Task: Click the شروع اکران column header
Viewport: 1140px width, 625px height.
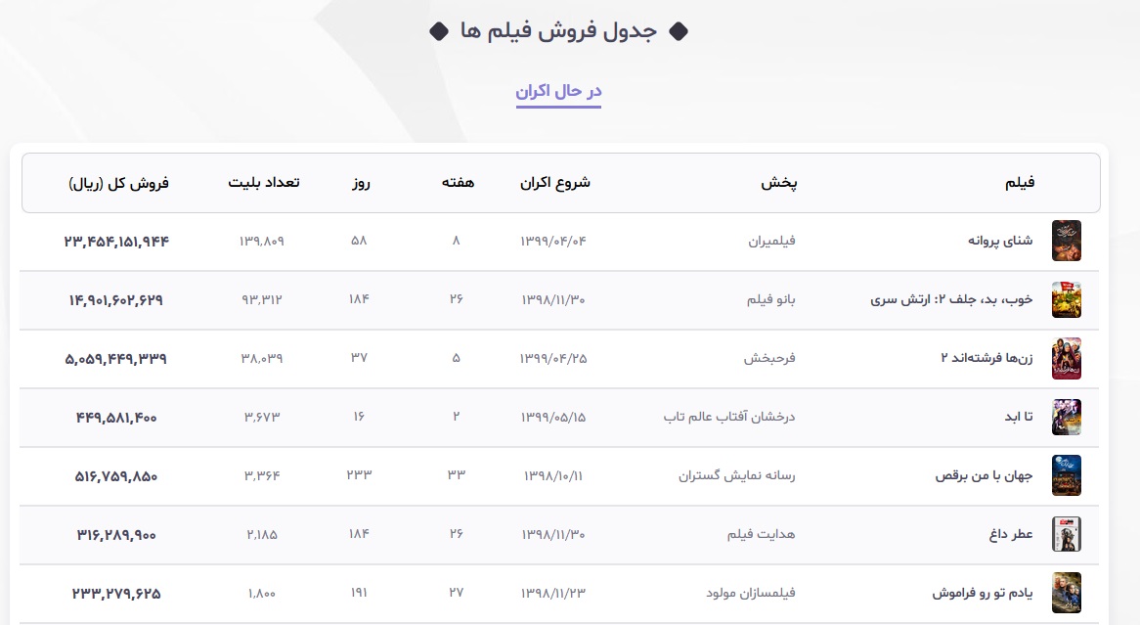Action: [554, 183]
